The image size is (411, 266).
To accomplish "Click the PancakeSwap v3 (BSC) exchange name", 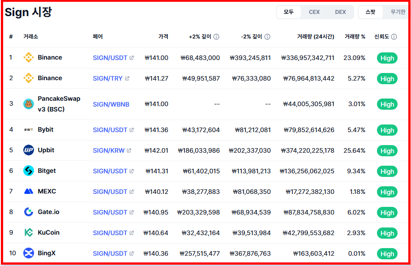I will [59, 104].
